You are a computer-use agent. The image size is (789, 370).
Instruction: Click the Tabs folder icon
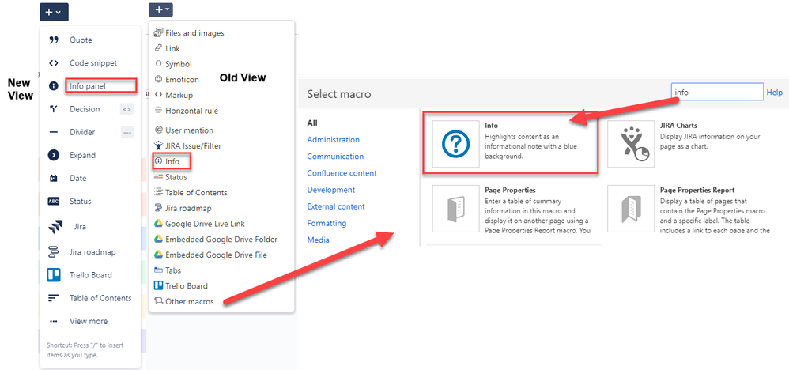tap(158, 270)
